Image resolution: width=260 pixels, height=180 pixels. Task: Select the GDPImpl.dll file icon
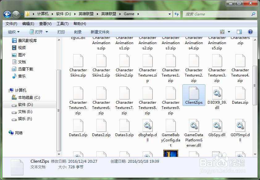point(240,125)
